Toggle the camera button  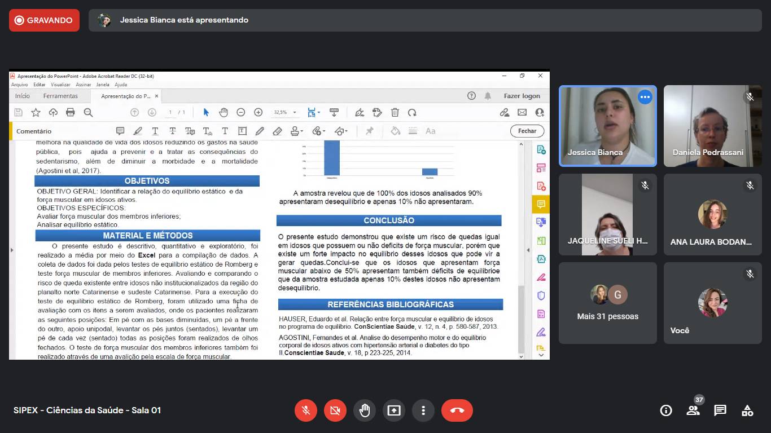(335, 410)
